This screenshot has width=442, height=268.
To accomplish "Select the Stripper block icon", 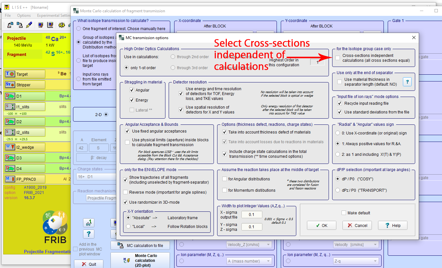I will pos(9,85).
